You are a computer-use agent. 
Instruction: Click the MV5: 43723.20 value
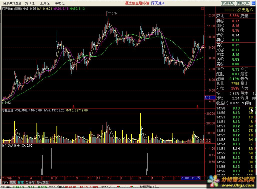coord(54,110)
